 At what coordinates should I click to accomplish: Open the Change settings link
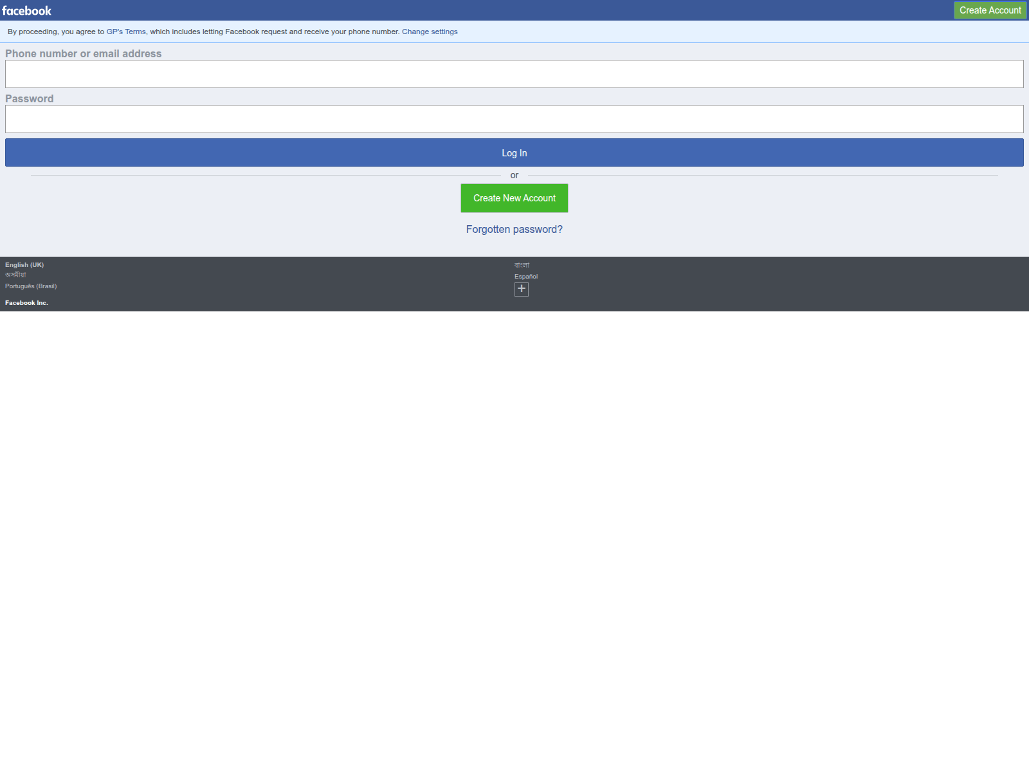[430, 32]
